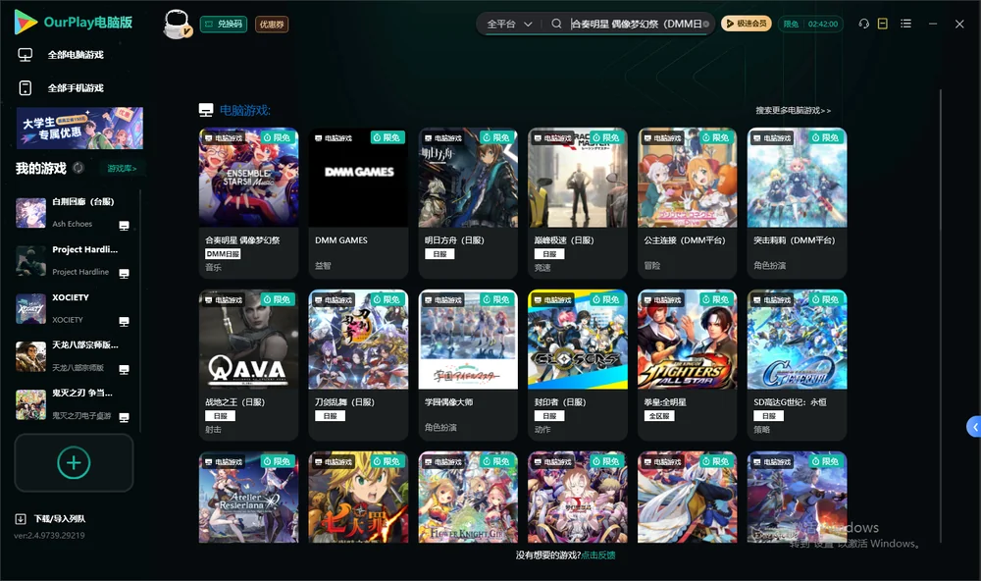Open the 七大罪 game card
This screenshot has height=581, width=981.
point(358,498)
